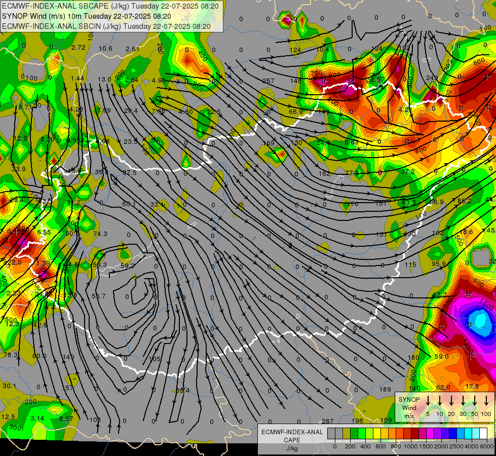Click the map value '17.8'

coord(472,387)
